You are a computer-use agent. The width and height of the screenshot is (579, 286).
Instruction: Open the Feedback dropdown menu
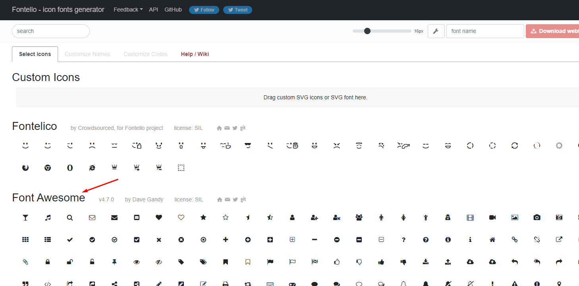click(x=128, y=10)
